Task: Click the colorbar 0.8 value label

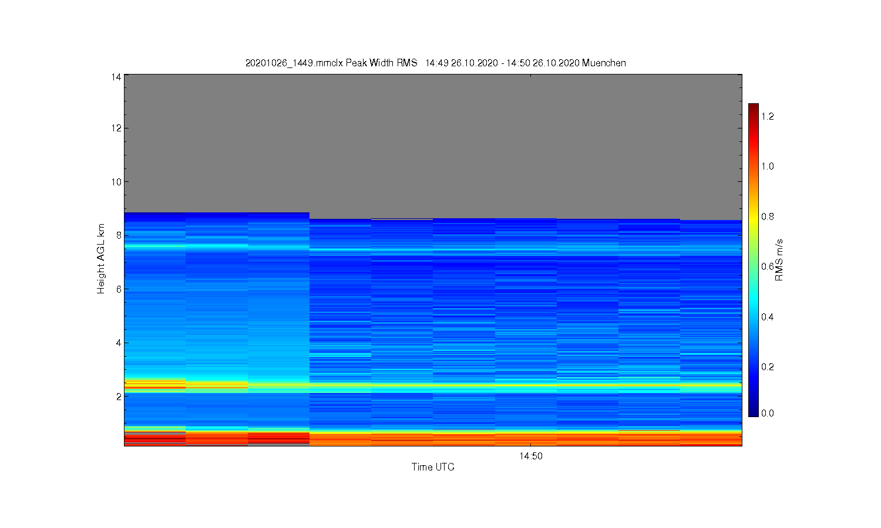Action: tap(768, 216)
